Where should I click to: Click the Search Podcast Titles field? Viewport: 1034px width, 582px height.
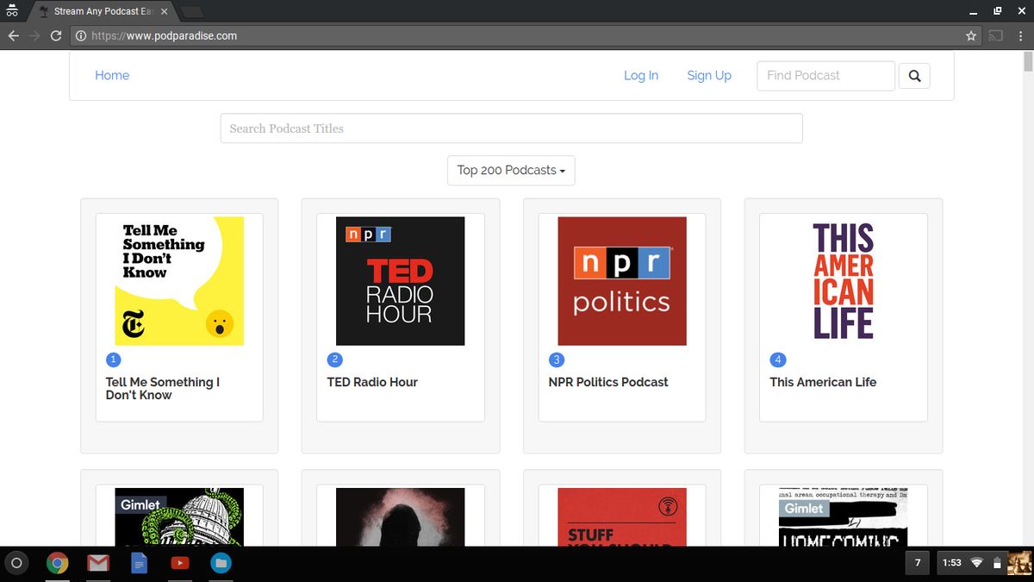pyautogui.click(x=511, y=128)
